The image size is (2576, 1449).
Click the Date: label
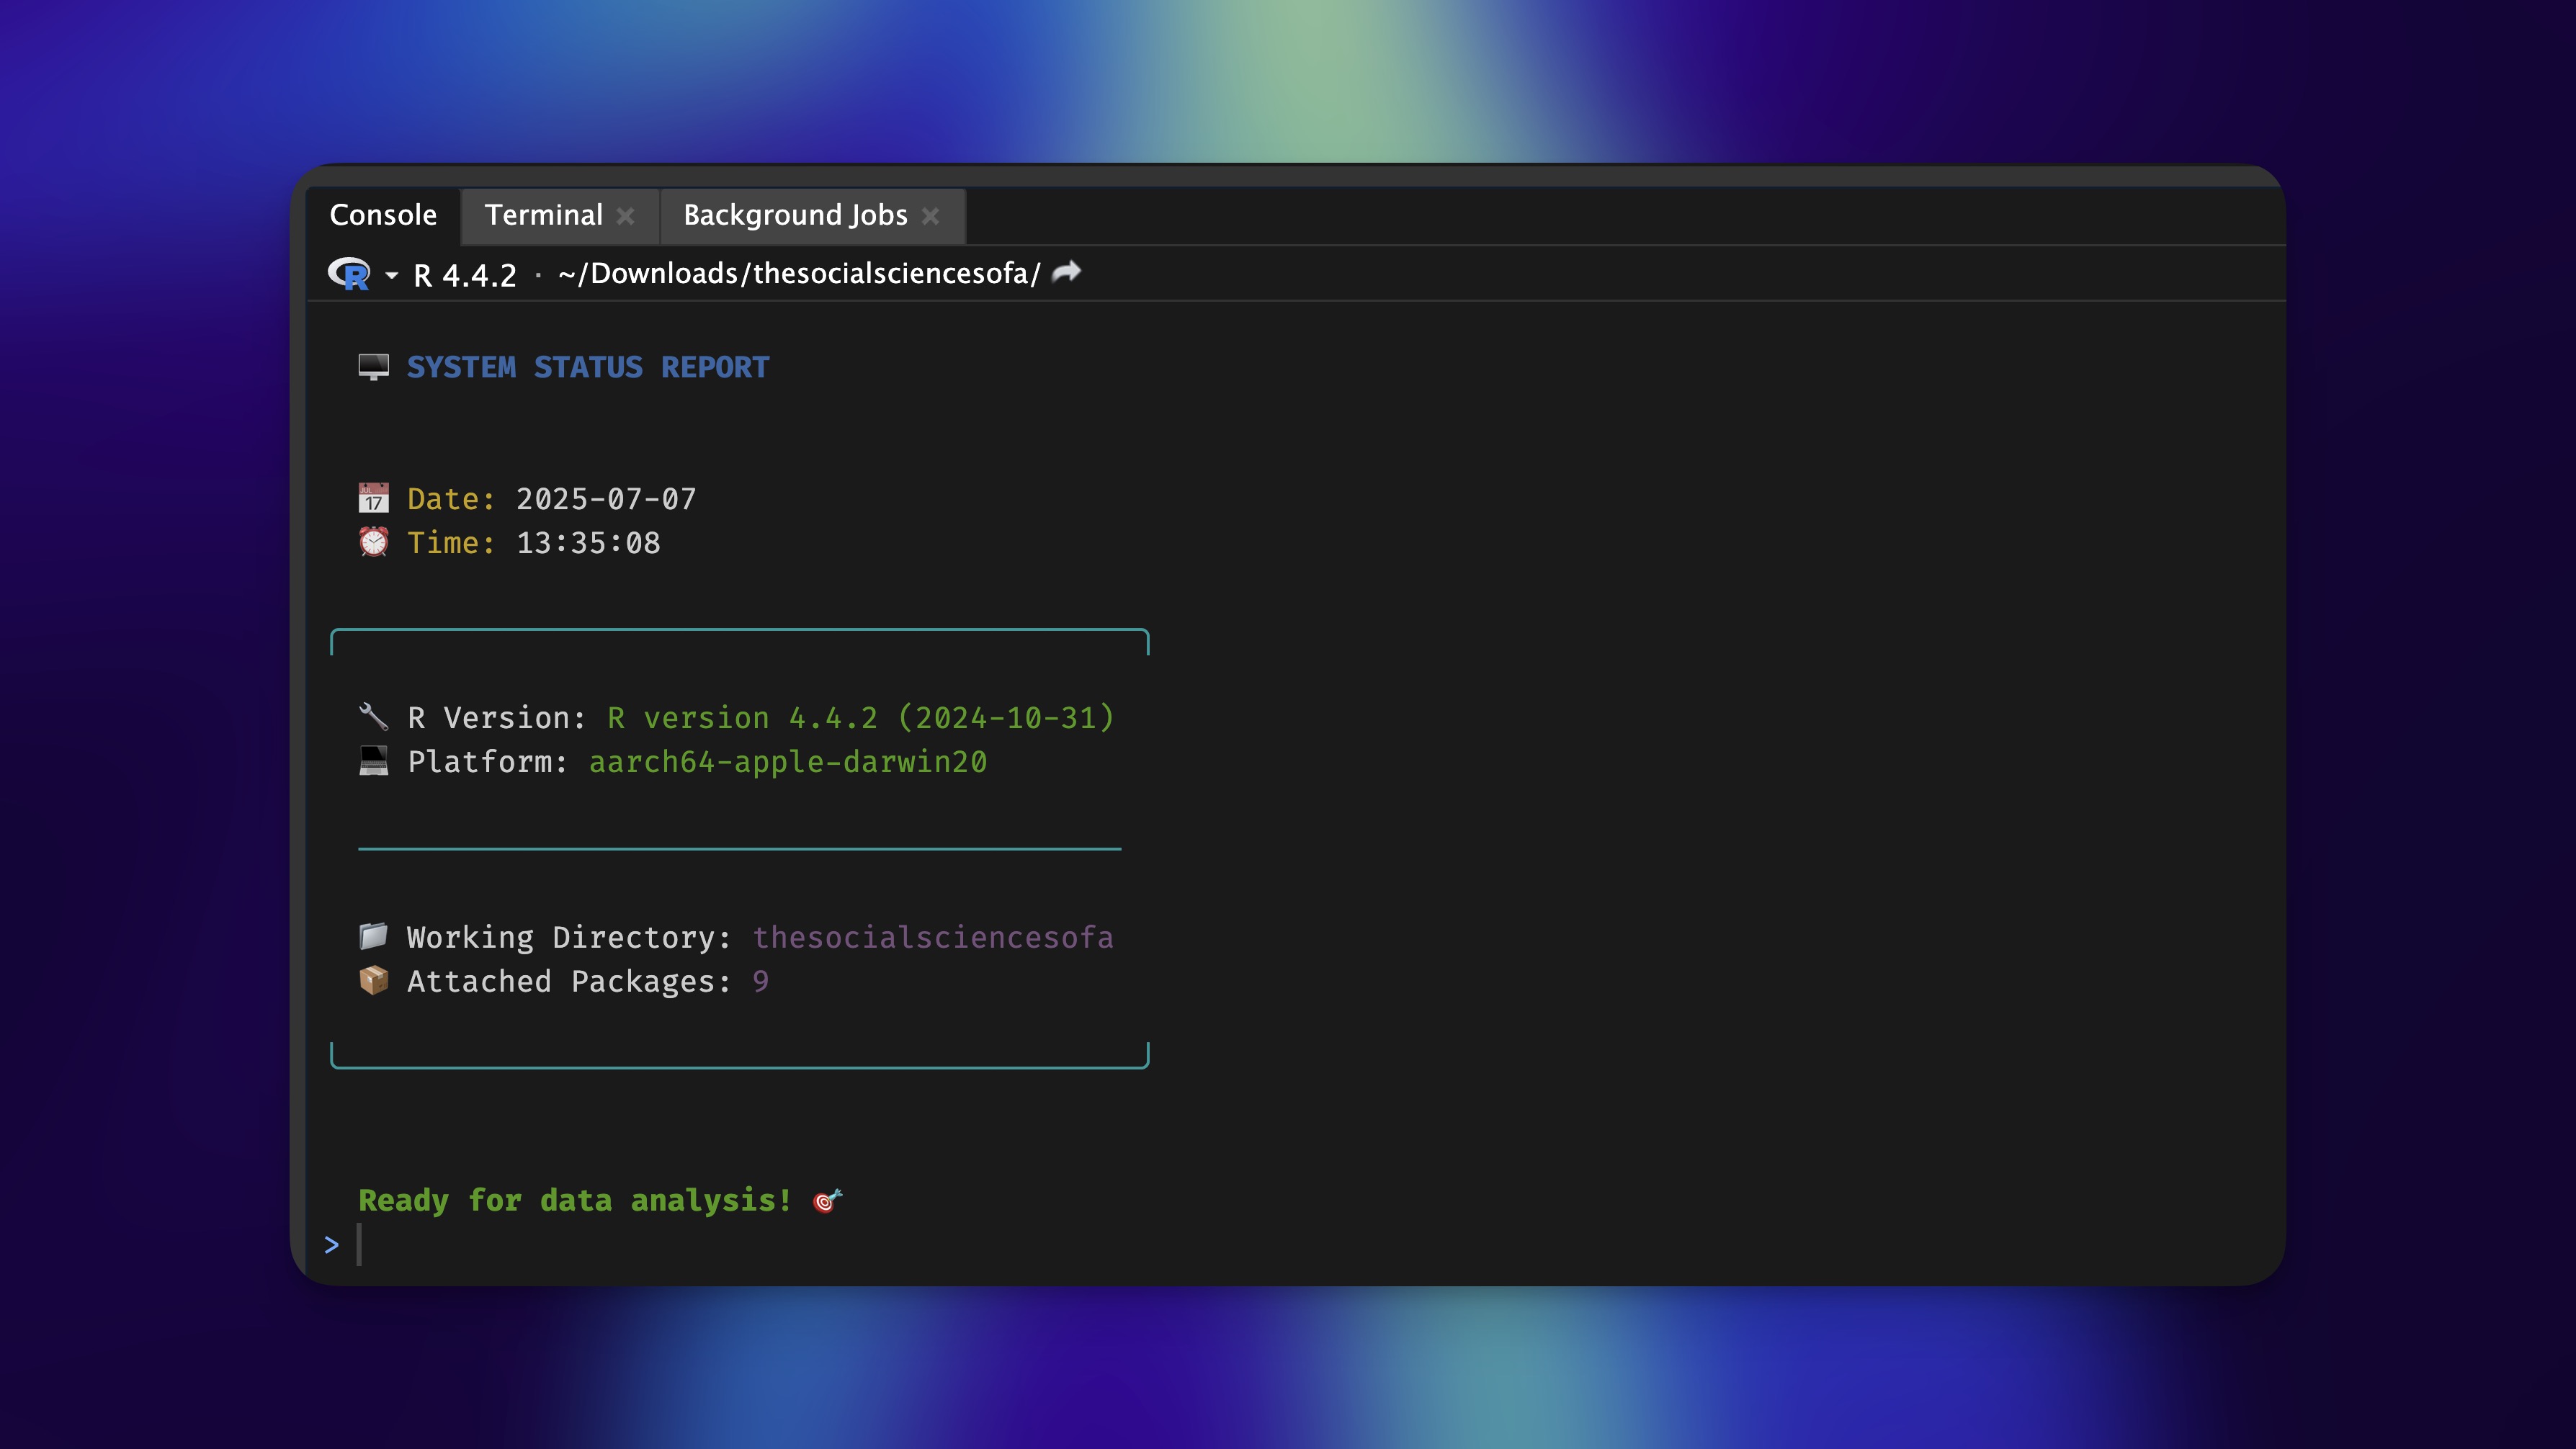(x=451, y=499)
